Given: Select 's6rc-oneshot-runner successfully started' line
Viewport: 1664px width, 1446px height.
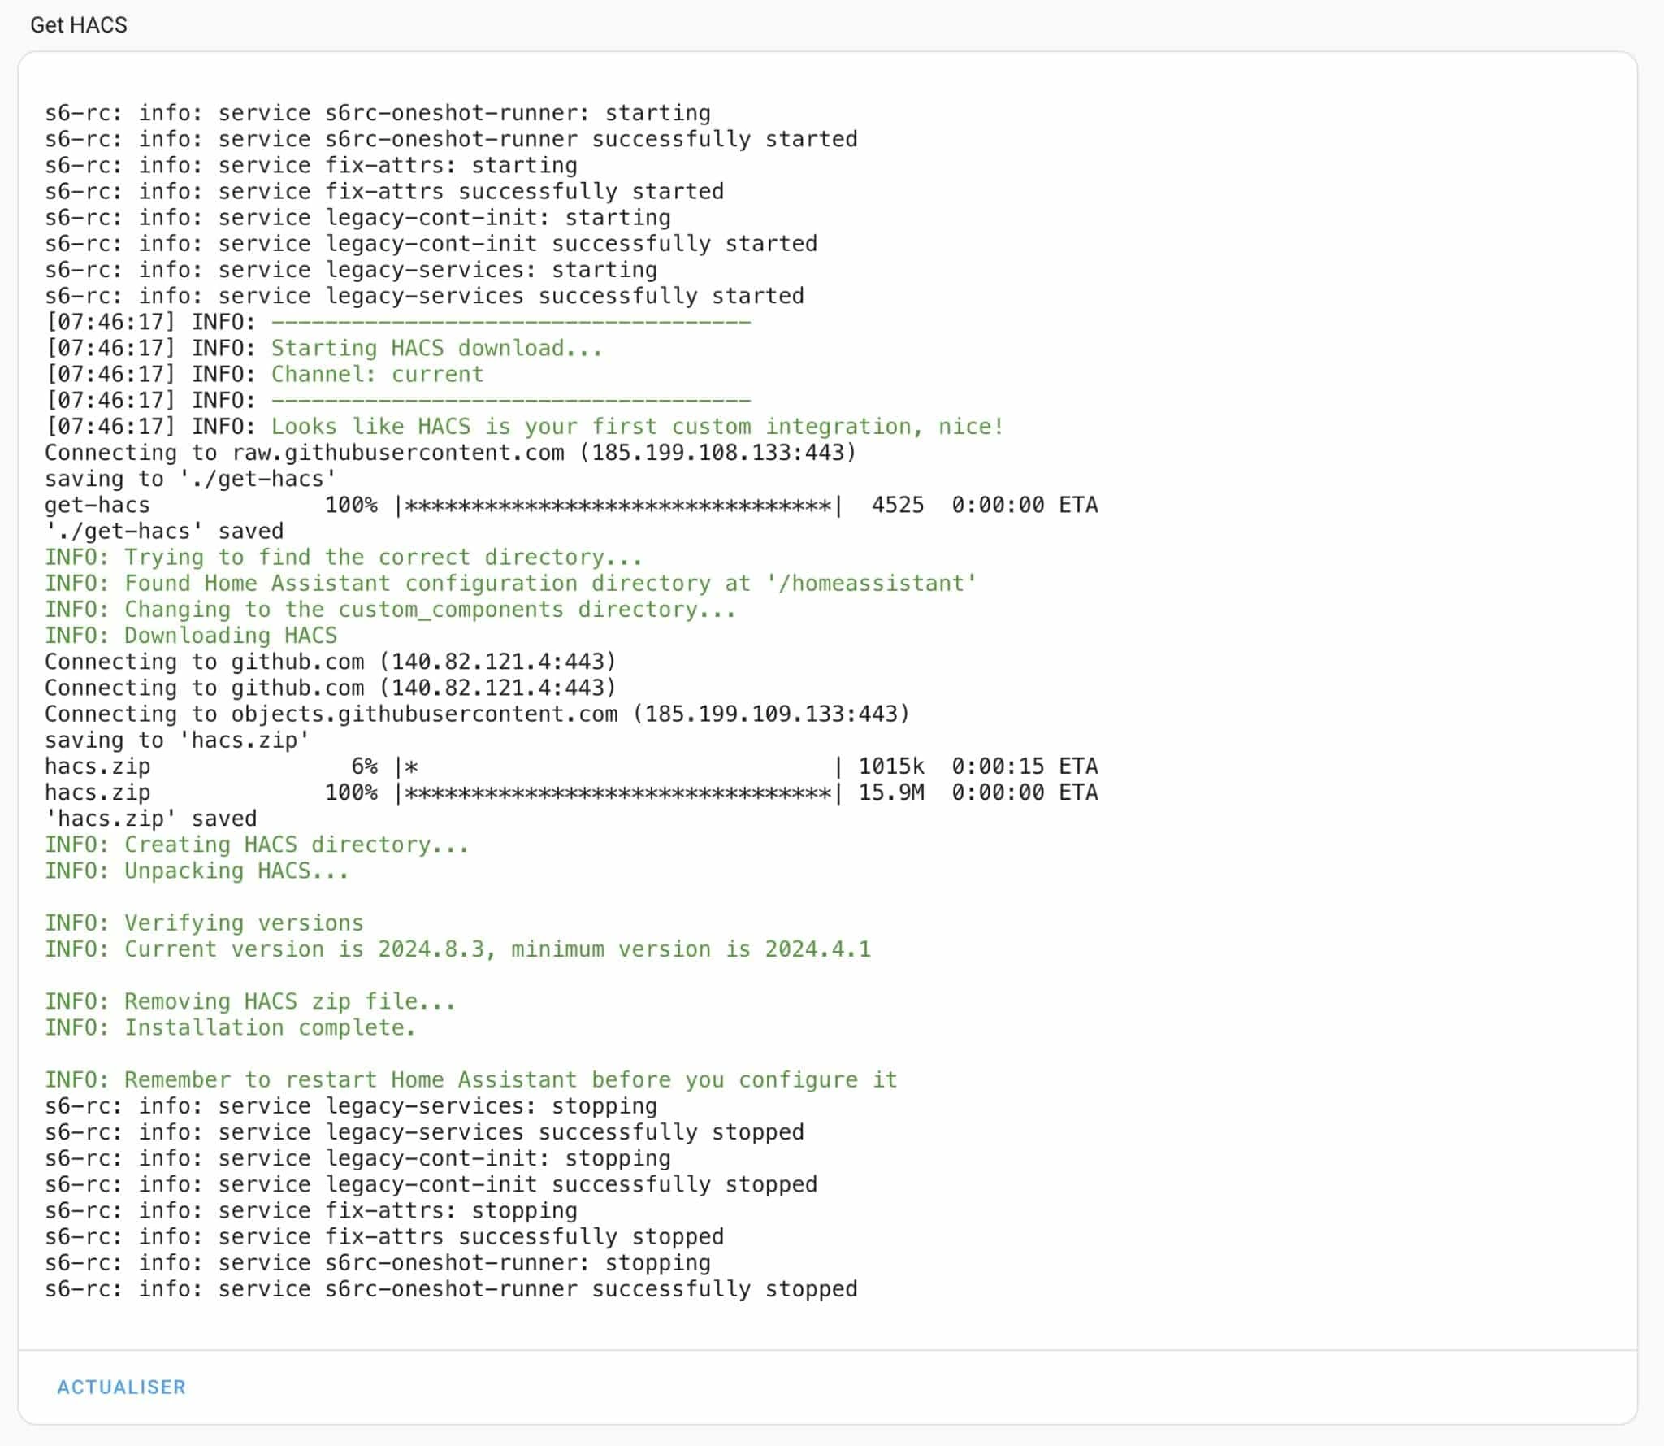Looking at the screenshot, I should [451, 139].
